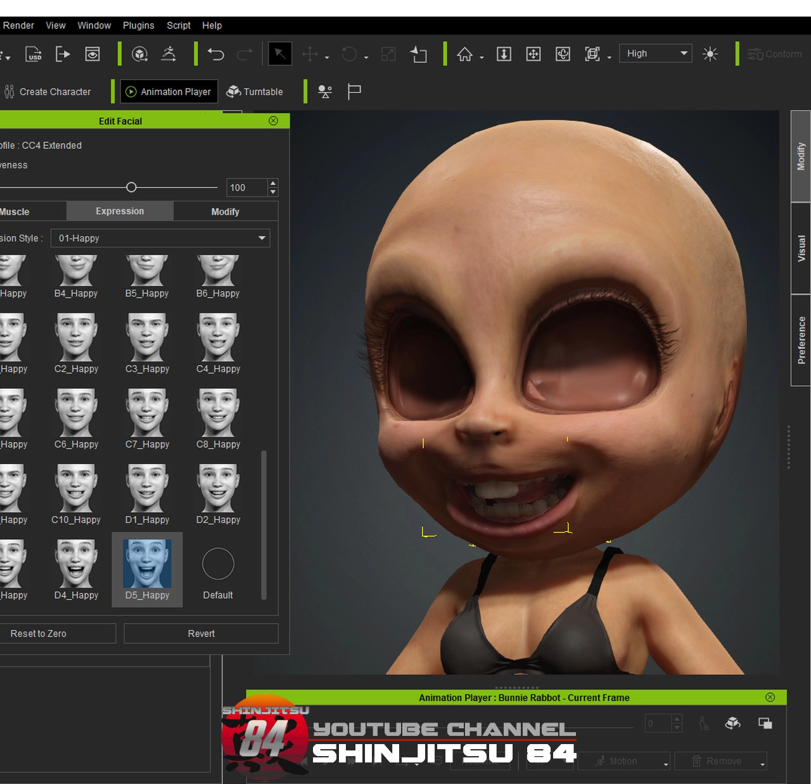Click the Reset to Zero button
811x784 pixels.
click(x=39, y=633)
